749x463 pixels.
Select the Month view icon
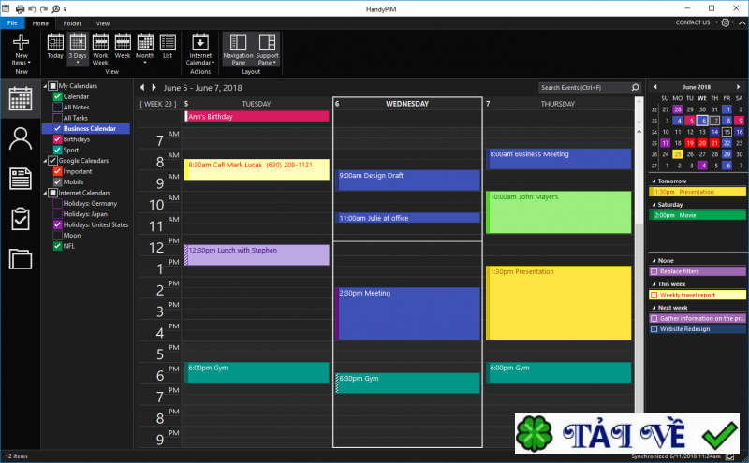click(x=145, y=42)
